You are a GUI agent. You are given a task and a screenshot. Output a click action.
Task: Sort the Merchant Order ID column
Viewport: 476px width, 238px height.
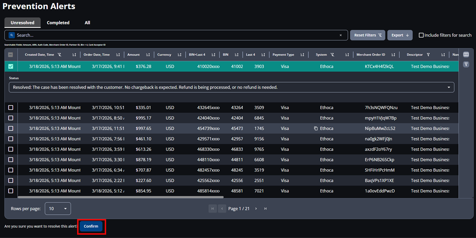pos(393,55)
